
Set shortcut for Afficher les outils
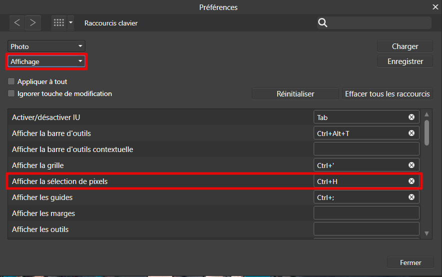coord(366,229)
